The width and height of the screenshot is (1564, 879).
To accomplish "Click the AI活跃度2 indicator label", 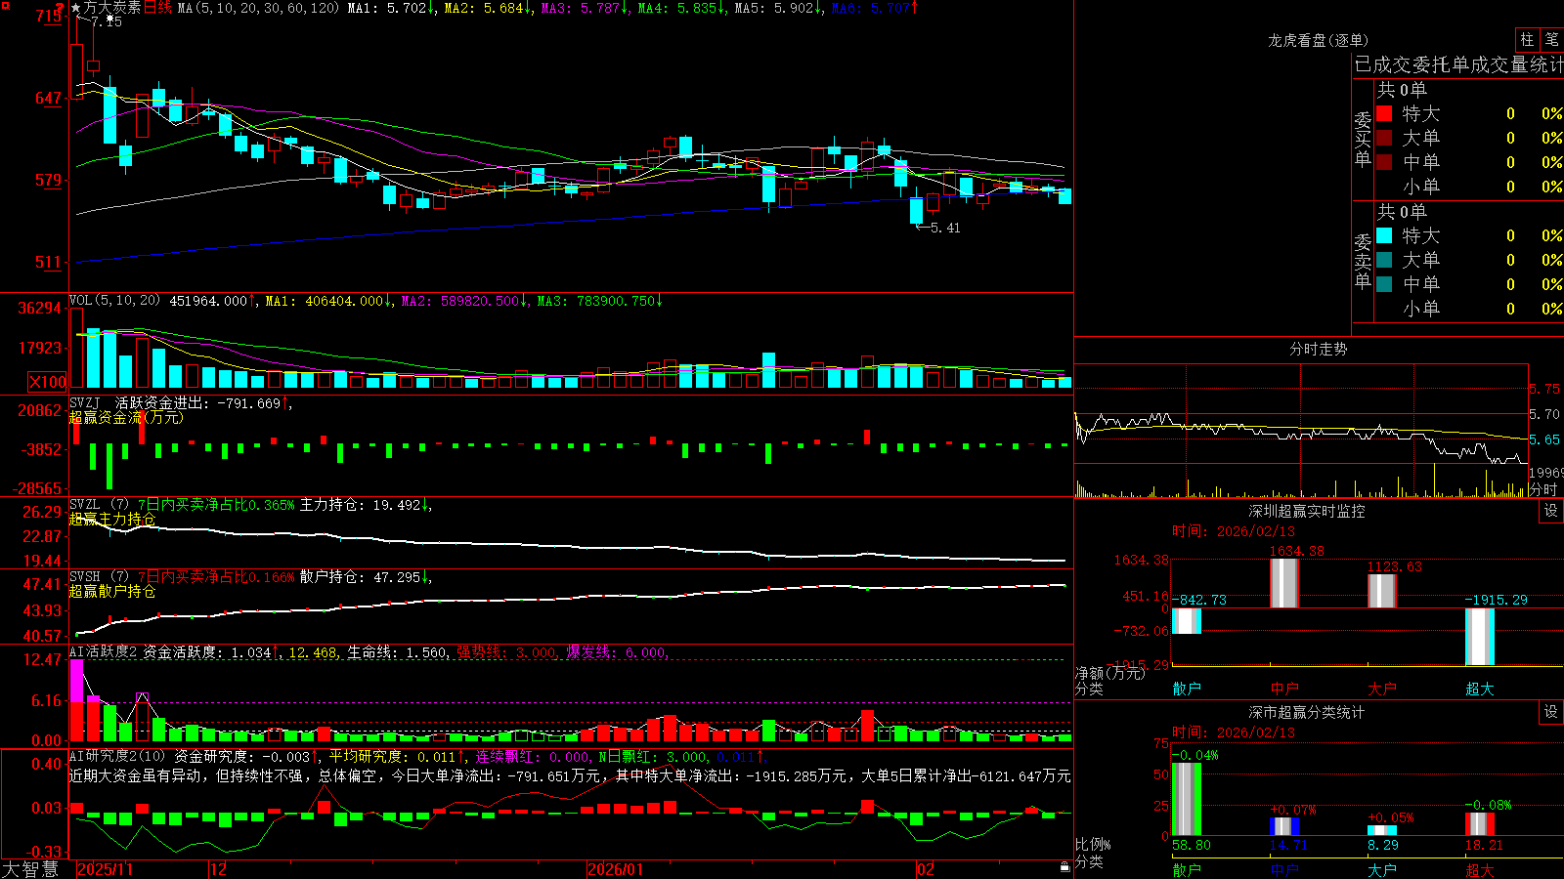I will click(x=104, y=651).
